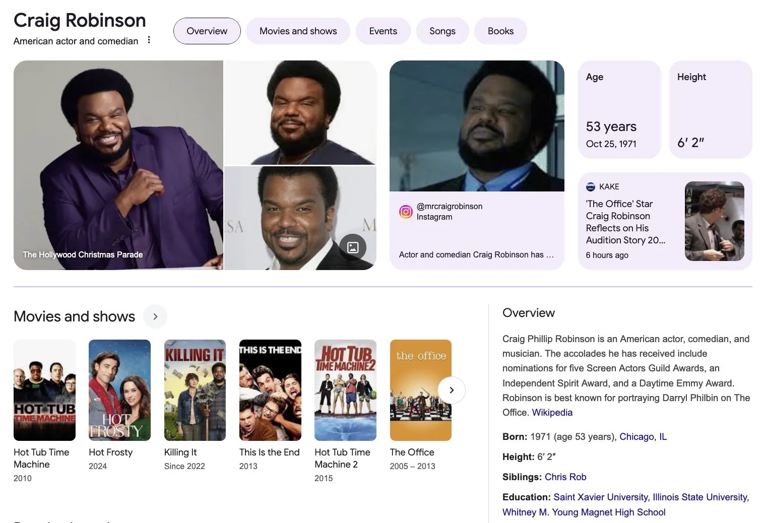This screenshot has width=763, height=523.
Task: Expand Movies and shows with the chevron
Action: coord(155,316)
